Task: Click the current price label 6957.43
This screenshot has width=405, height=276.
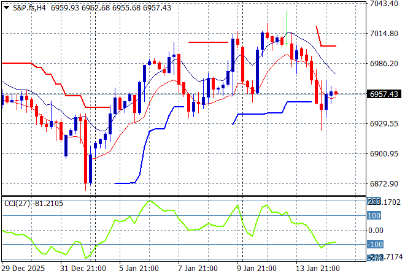Action: pyautogui.click(x=384, y=94)
